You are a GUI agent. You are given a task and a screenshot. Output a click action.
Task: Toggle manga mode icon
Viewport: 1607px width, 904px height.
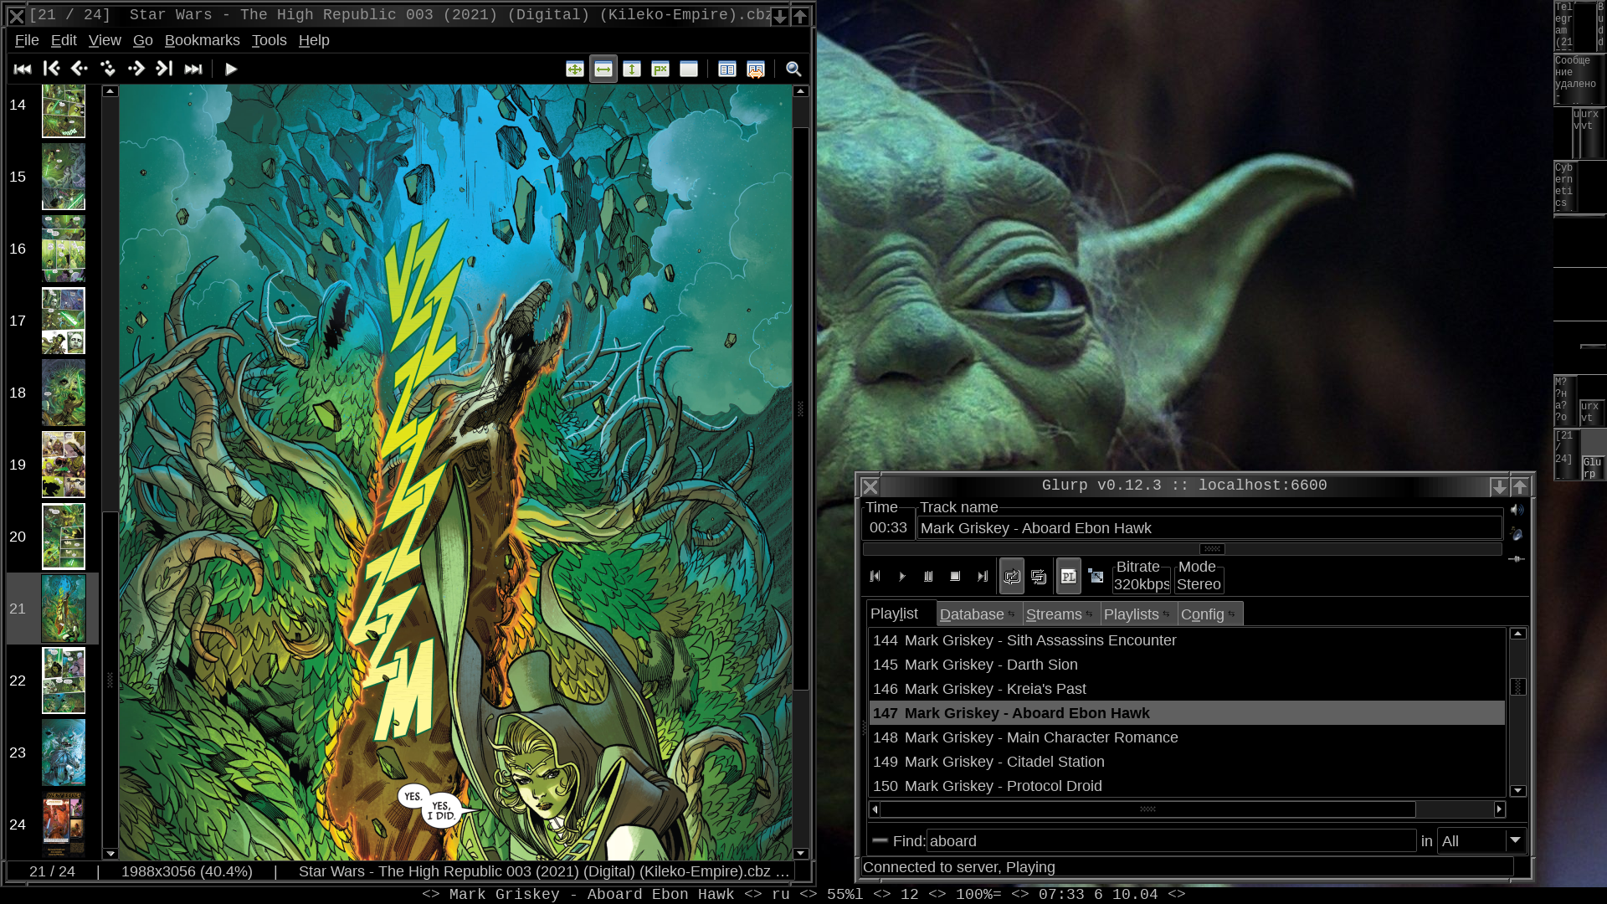pos(756,69)
